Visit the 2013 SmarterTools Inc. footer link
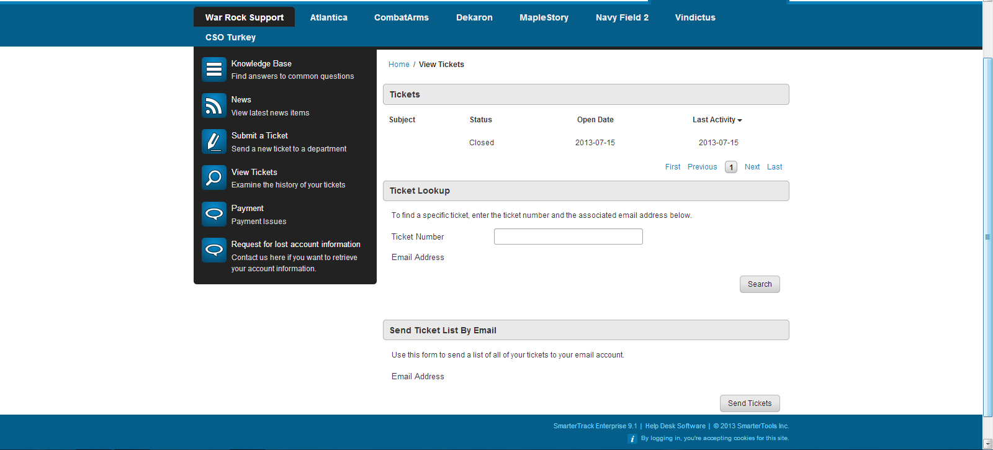Image resolution: width=993 pixels, height=450 pixels. coord(751,426)
